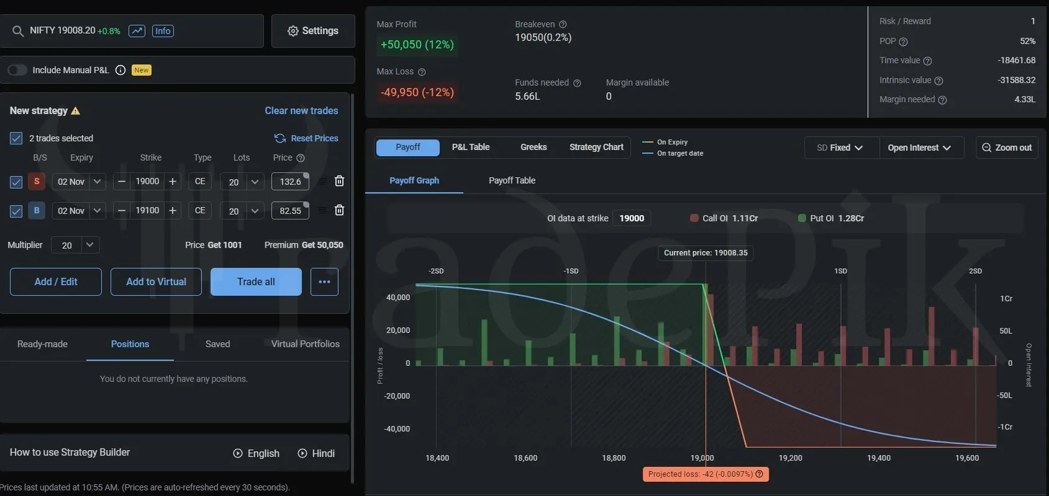
Task: Click the POP help icon
Action: pyautogui.click(x=904, y=42)
